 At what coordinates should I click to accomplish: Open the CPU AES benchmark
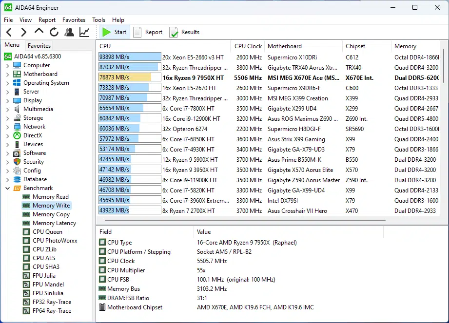[x=39, y=258]
